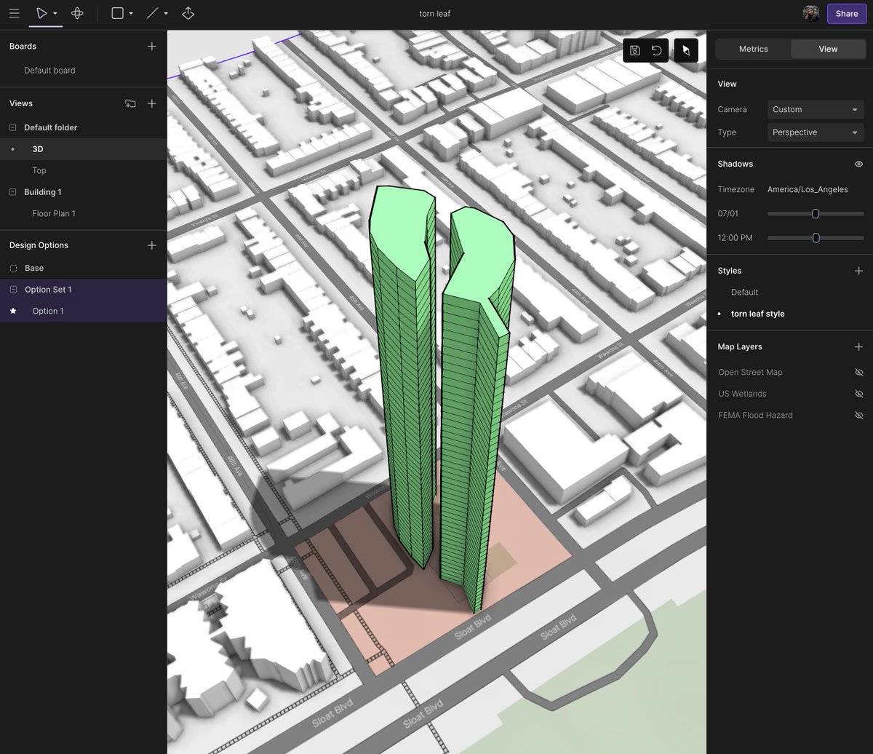Screen dimensions: 873x754
Task: Add a new map layer
Action: pyautogui.click(x=858, y=347)
